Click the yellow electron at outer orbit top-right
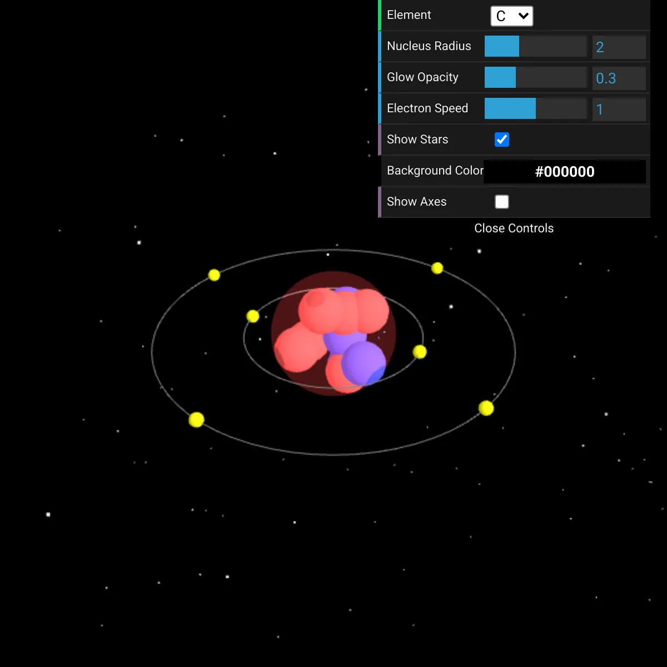Viewport: 667px width, 667px height. point(437,268)
